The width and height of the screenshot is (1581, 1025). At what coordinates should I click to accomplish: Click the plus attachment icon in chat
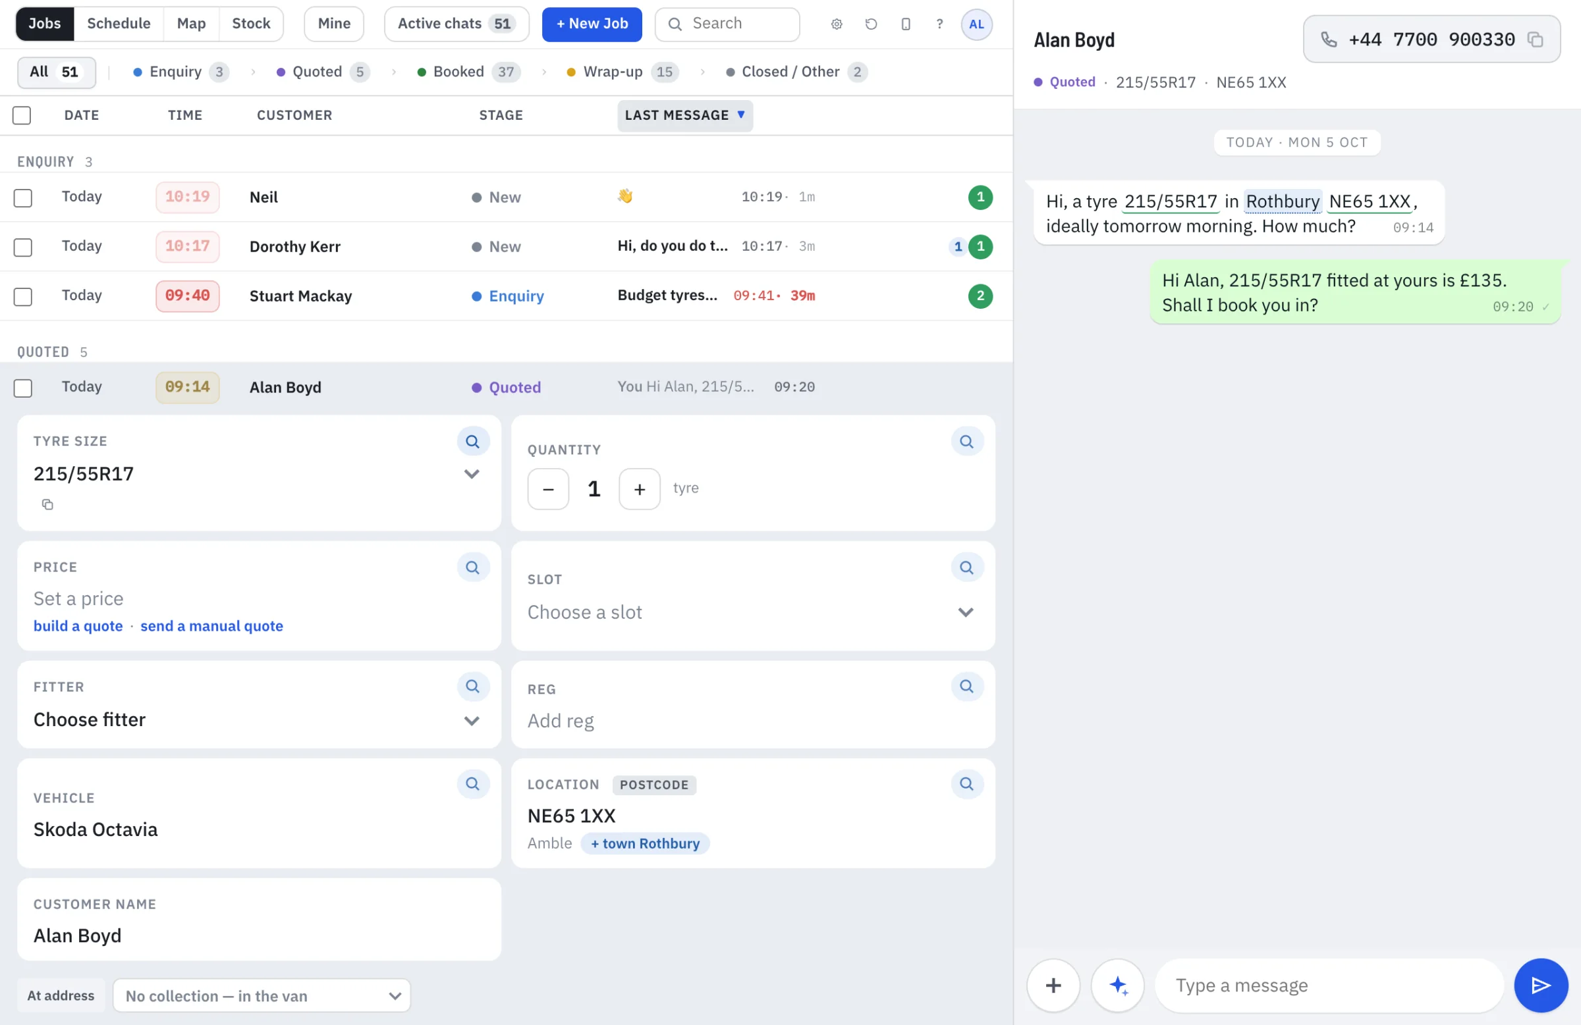tap(1053, 985)
